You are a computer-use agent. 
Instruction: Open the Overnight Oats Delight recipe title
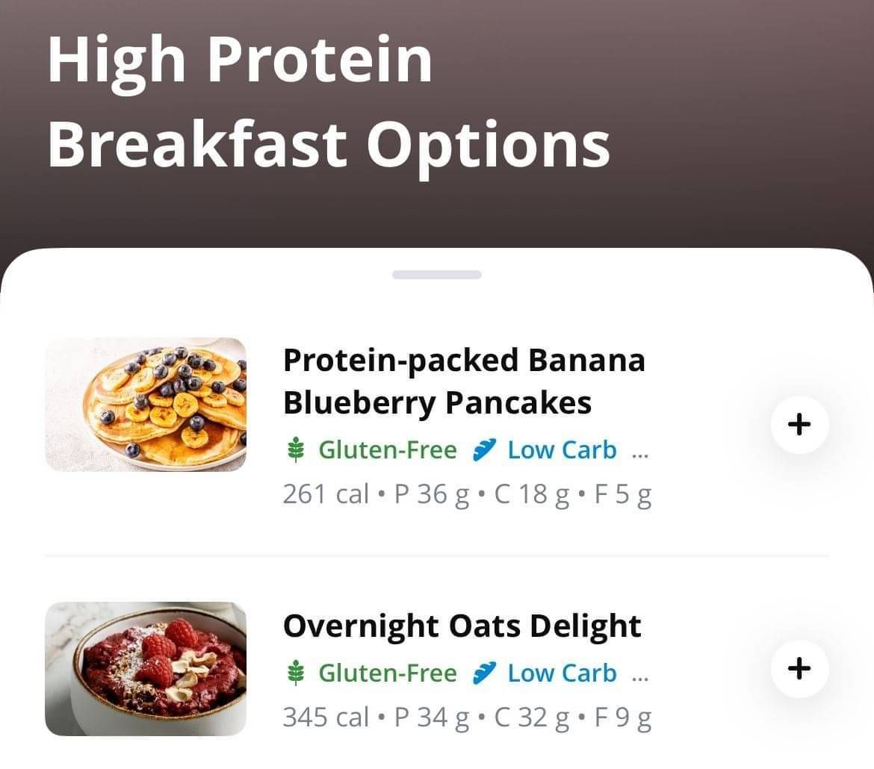[x=462, y=626]
